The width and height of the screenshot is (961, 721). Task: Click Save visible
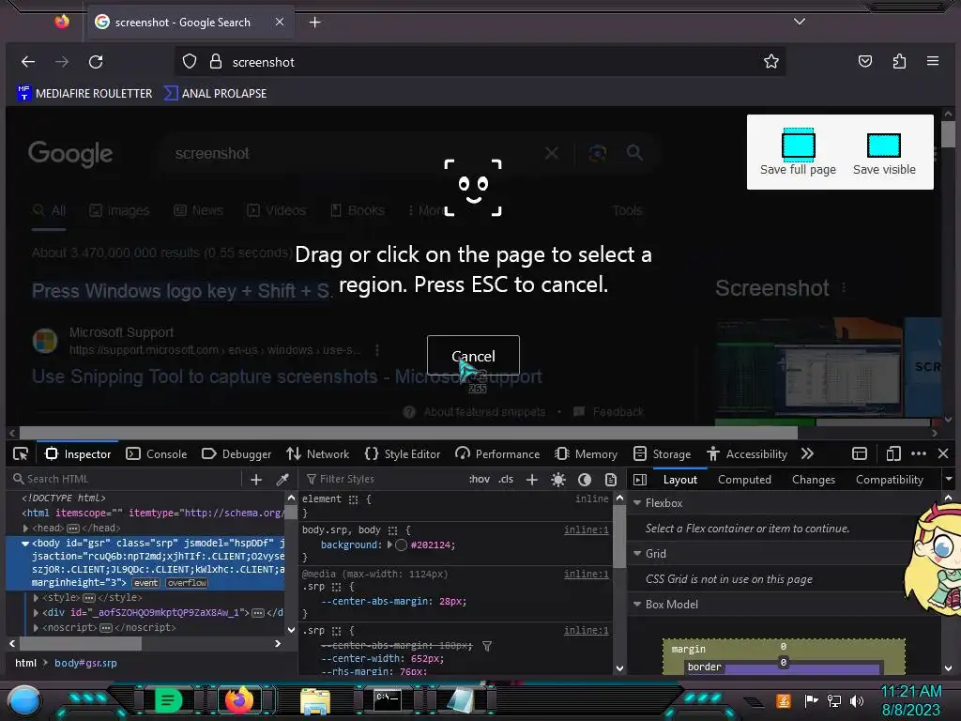tap(884, 153)
